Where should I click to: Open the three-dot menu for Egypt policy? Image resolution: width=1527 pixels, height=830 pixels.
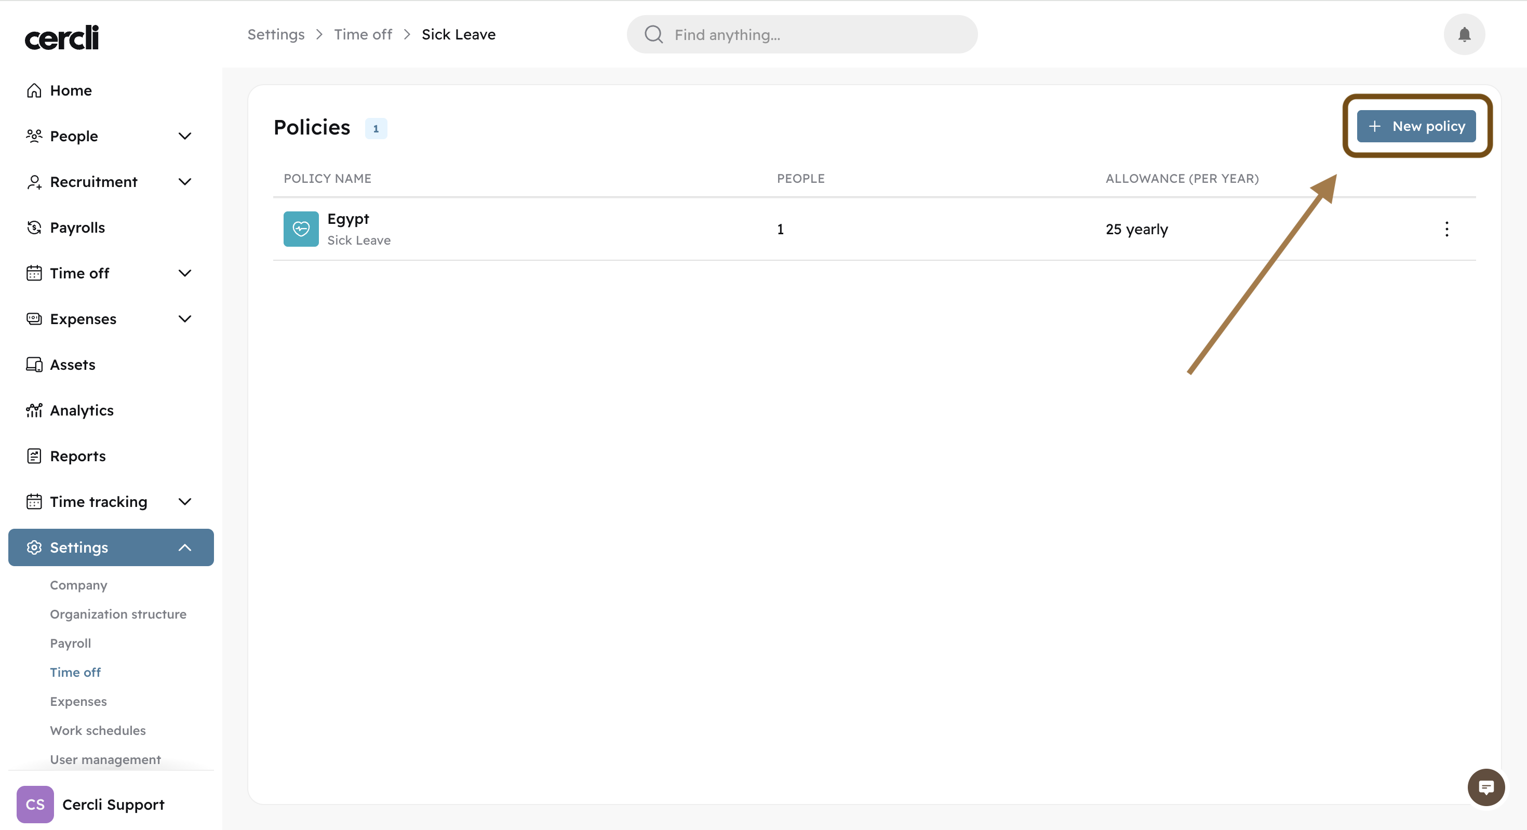click(x=1446, y=229)
